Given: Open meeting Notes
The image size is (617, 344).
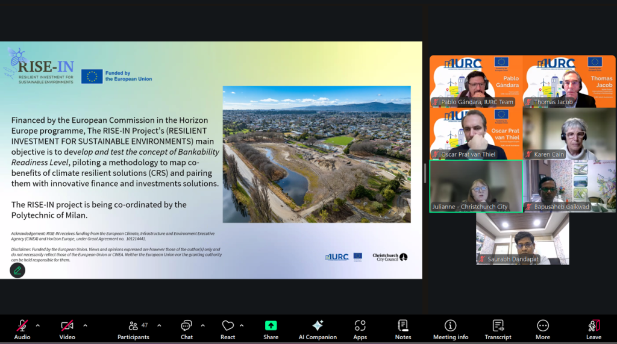Looking at the screenshot, I should 402,328.
